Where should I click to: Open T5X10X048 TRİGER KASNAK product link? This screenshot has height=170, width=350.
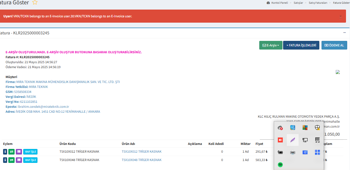coord(142,160)
